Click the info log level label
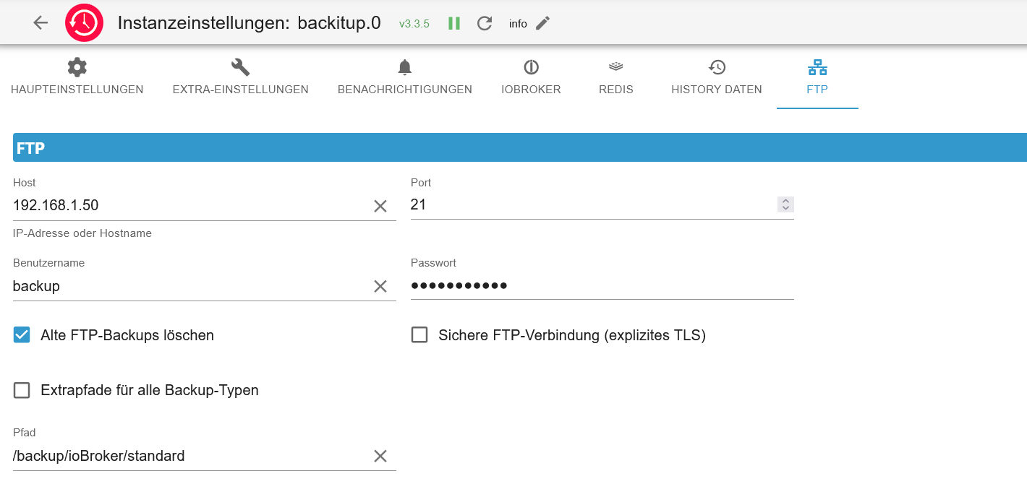Screen dimensions: 1027x484 [518, 24]
